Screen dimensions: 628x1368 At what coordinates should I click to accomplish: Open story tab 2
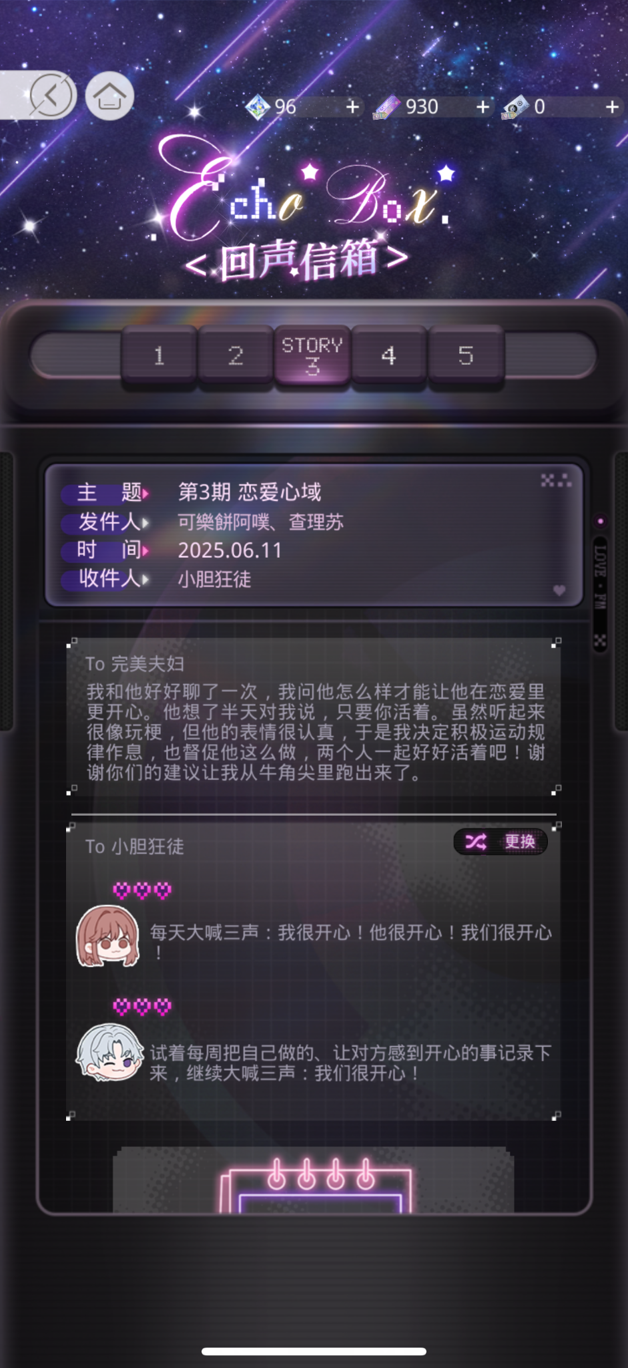(x=236, y=355)
